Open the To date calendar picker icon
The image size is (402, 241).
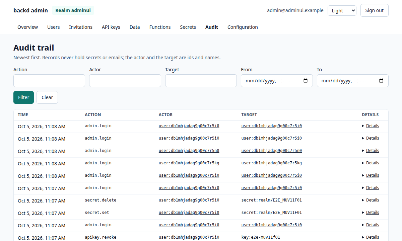click(381, 81)
